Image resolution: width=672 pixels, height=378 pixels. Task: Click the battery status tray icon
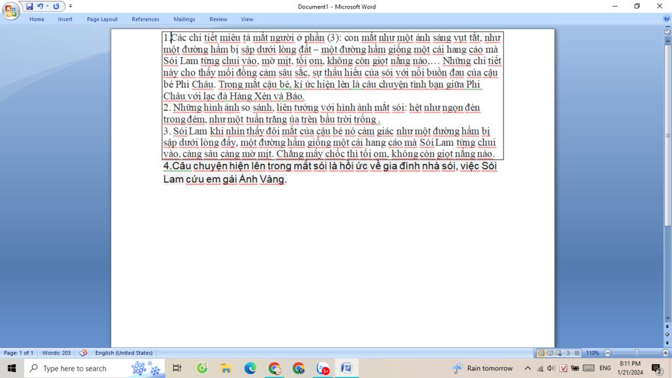pyautogui.click(x=575, y=368)
